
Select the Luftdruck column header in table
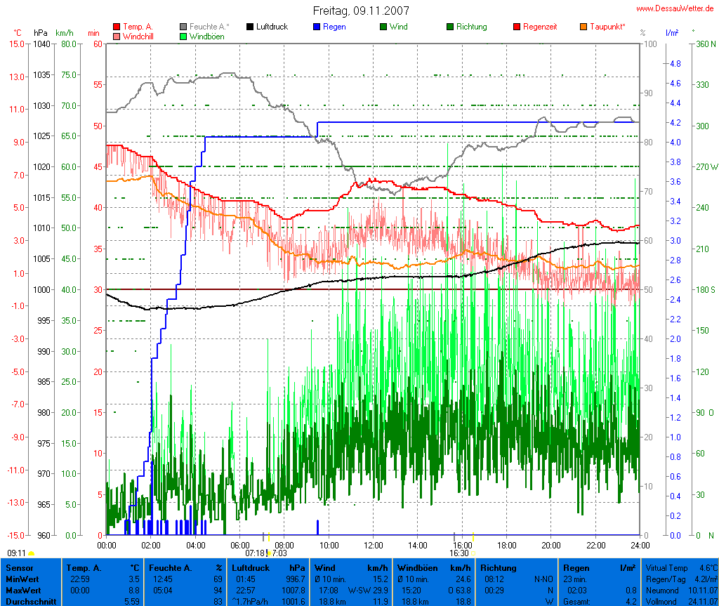pos(252,567)
